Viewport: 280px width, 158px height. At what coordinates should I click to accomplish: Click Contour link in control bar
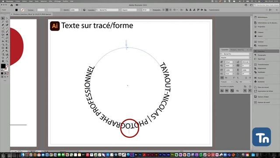(31, 10)
